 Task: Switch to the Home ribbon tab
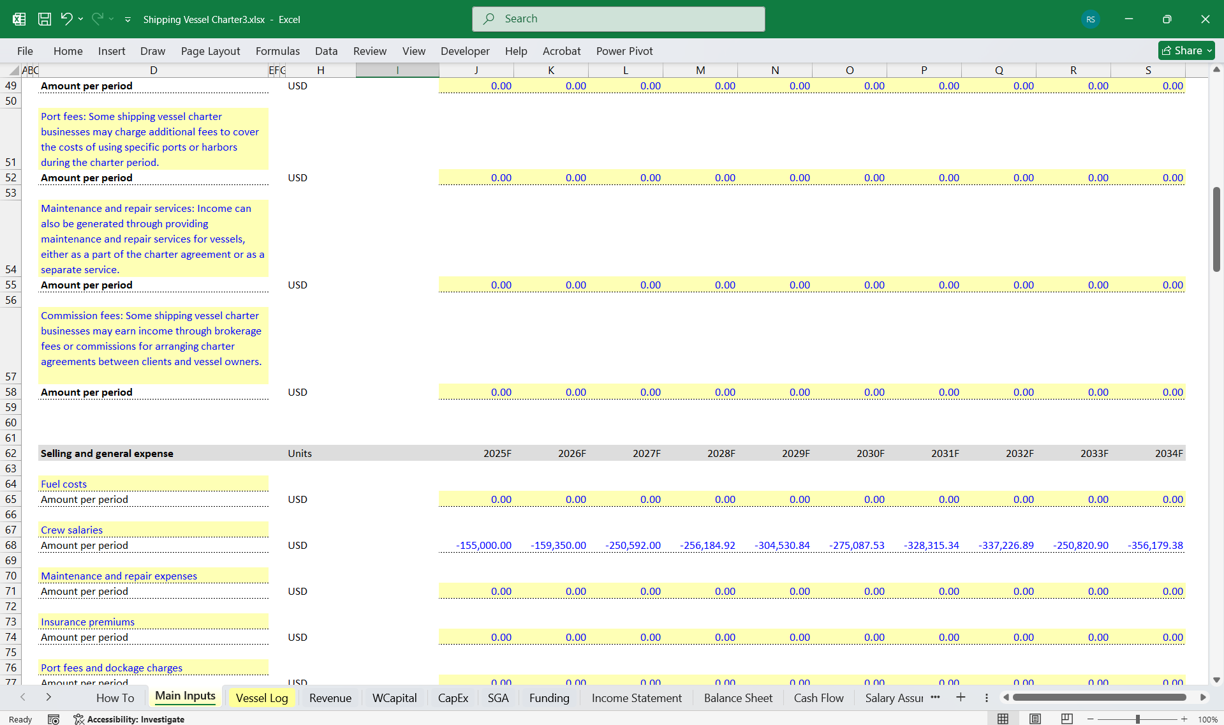(68, 51)
